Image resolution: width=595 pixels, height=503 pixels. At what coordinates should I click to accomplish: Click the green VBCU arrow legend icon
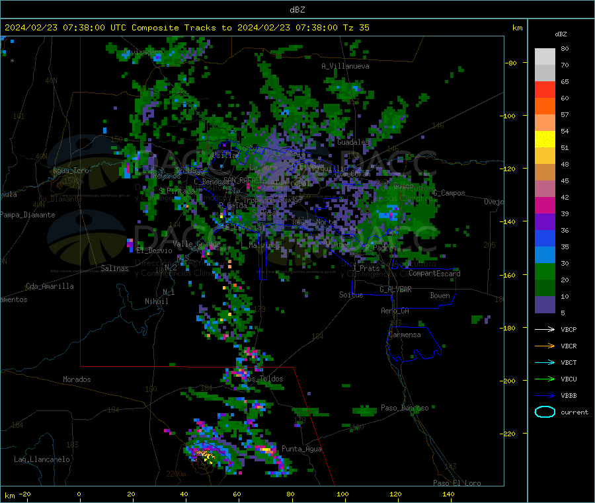coord(545,379)
